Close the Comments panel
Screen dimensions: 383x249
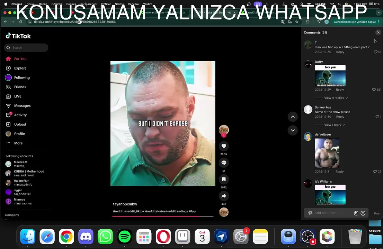(x=378, y=33)
